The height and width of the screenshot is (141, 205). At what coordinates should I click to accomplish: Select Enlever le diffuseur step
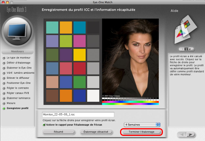point(18,78)
